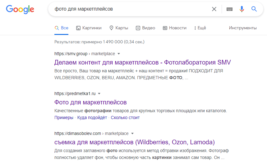Click the https://predmetka1.ru URL text
Screen dimensions: 267x163
tap(75, 94)
